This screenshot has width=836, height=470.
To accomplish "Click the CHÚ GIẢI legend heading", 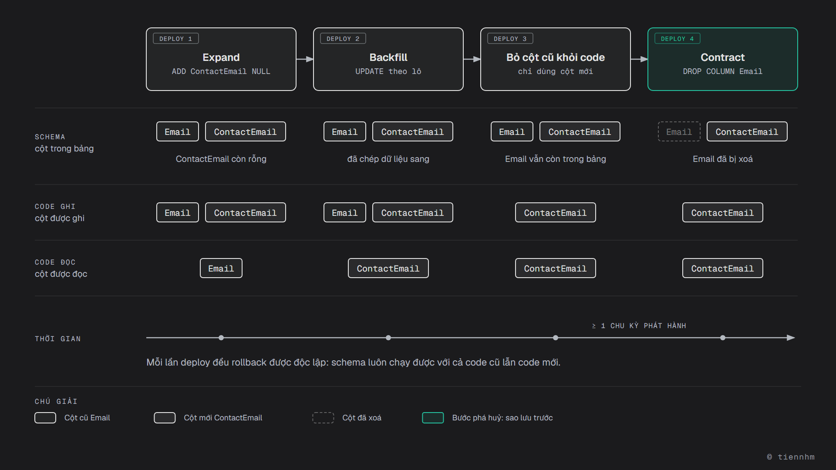I will 56,401.
